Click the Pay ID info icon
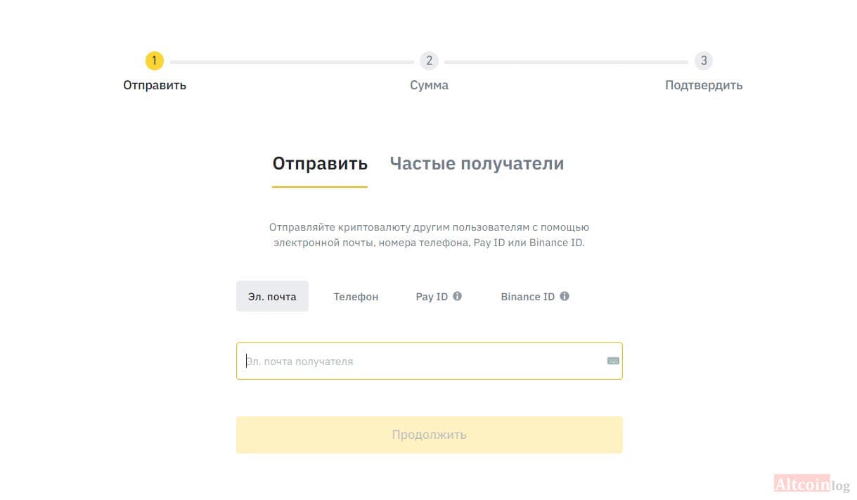 (457, 296)
